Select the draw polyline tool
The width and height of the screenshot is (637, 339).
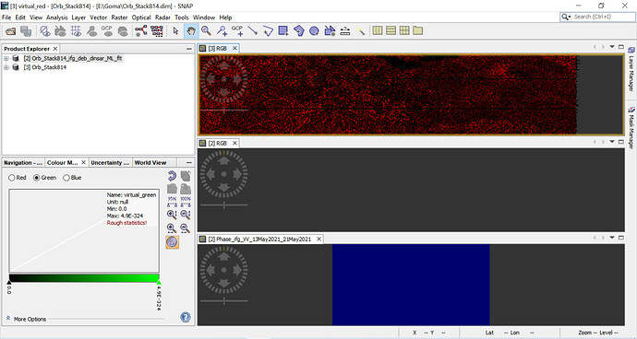tap(268, 31)
